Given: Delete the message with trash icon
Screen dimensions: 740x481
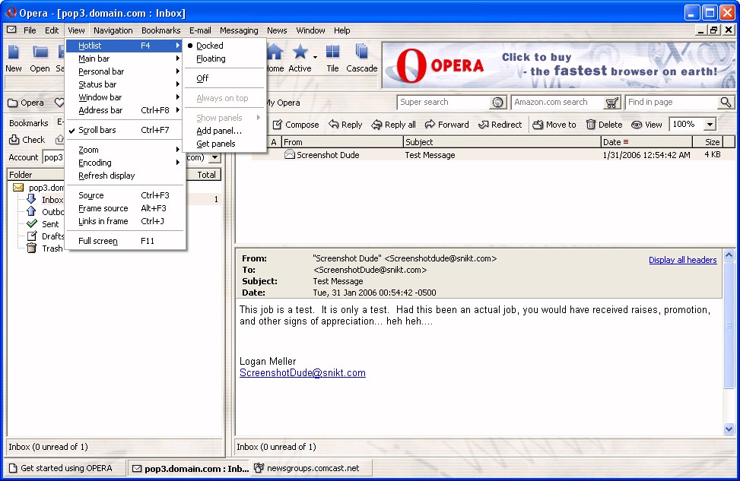Looking at the screenshot, I should [591, 125].
